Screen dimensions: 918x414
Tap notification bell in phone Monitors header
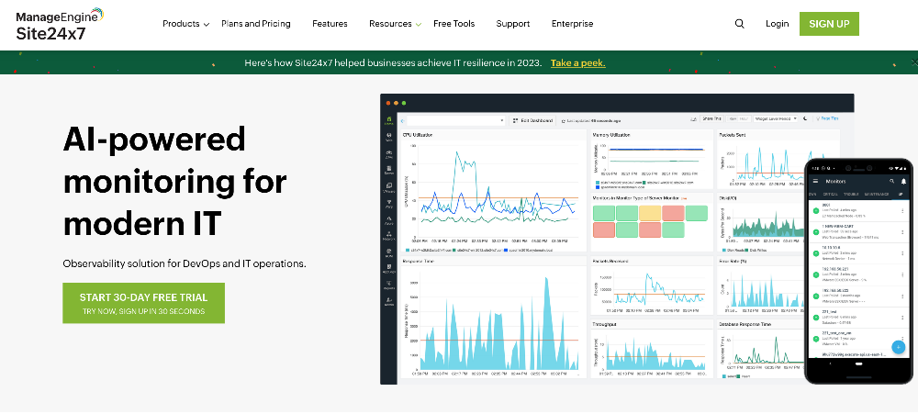click(904, 181)
